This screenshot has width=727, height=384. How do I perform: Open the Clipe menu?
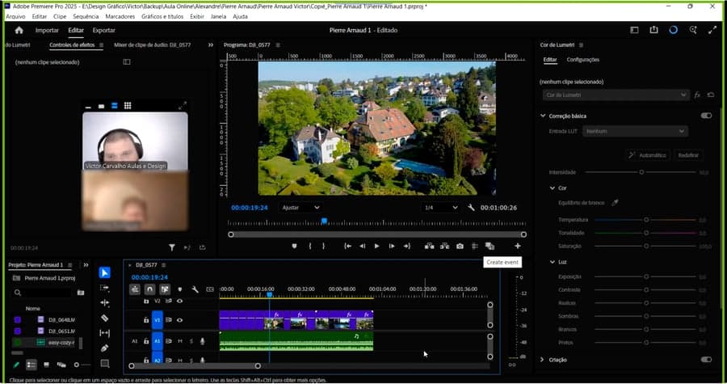[60, 16]
